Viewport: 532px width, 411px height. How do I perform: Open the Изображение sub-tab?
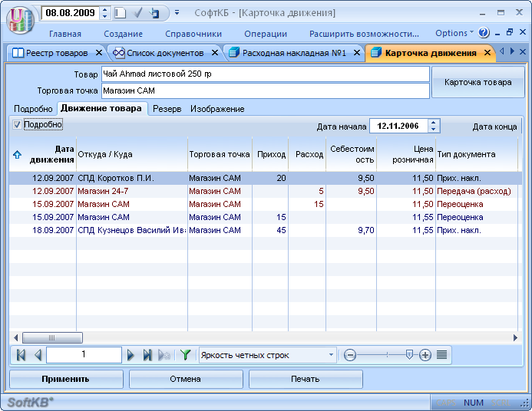click(217, 109)
